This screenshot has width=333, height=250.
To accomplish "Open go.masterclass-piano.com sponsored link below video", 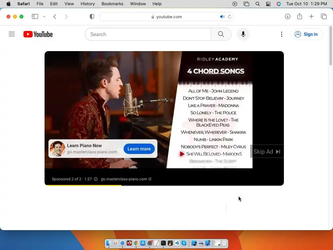I will click(126, 179).
